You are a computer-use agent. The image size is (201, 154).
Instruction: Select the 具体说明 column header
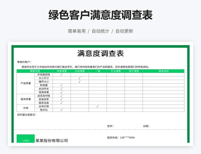click(x=163, y=71)
